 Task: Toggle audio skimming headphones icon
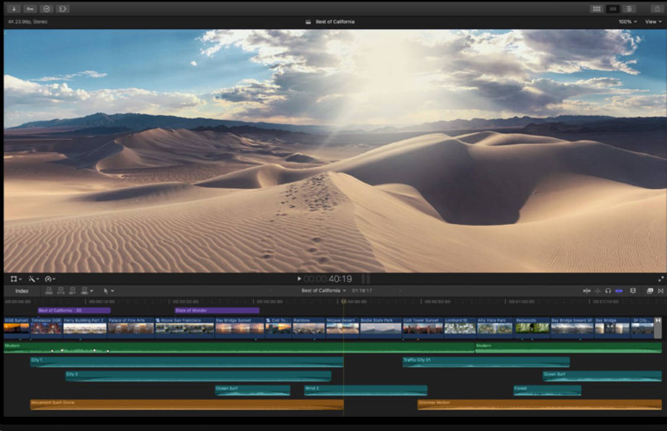(x=608, y=290)
